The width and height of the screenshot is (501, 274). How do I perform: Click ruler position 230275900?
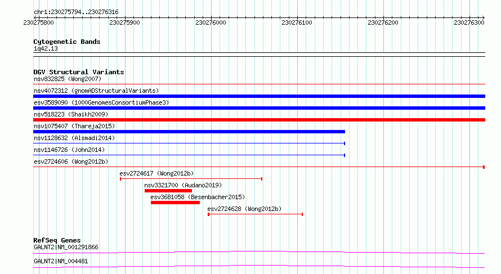click(x=124, y=23)
